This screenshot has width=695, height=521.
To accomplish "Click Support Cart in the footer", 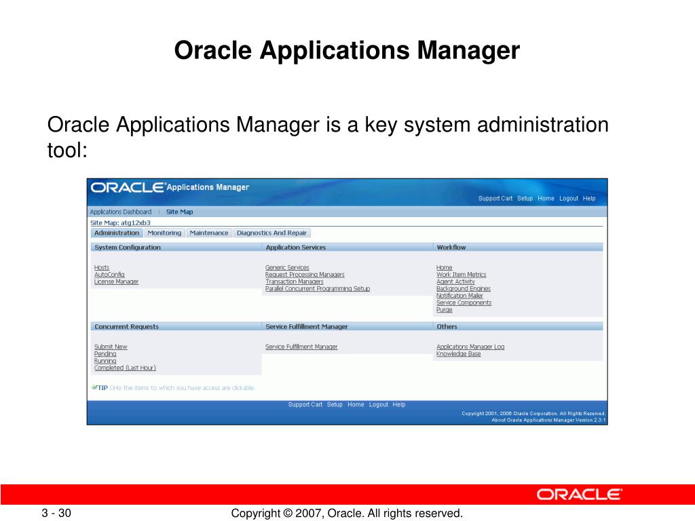I will (305, 404).
